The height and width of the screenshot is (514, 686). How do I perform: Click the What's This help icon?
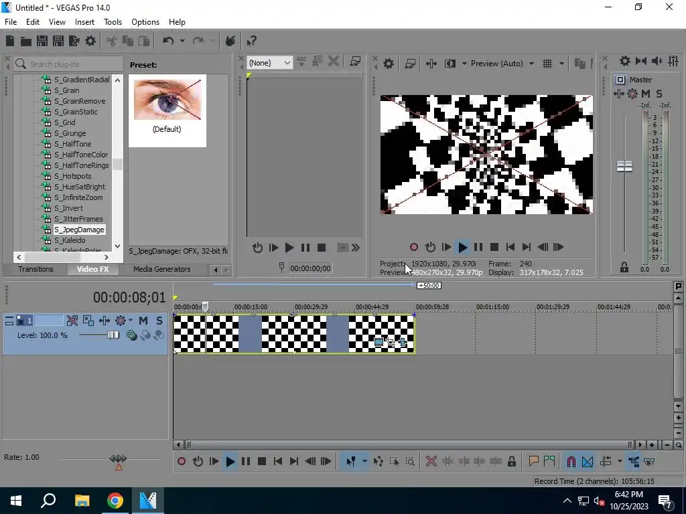(x=251, y=41)
